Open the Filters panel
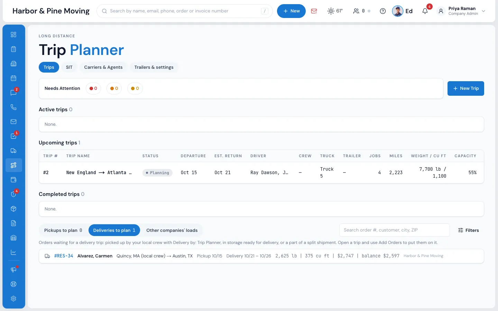Screen dimensions: 498x311 [469, 230]
